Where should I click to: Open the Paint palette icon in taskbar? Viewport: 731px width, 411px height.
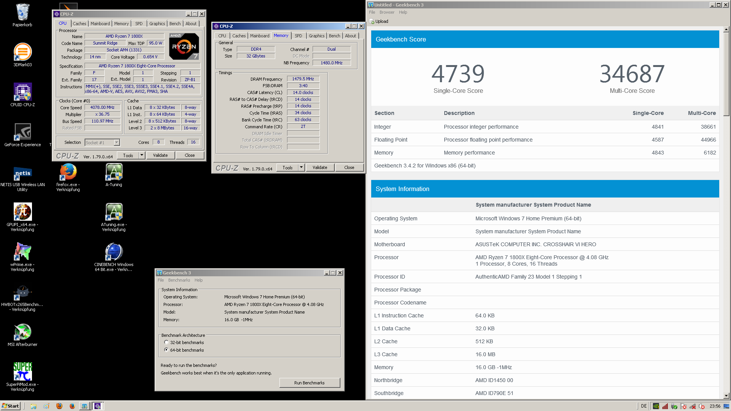pyautogui.click(x=46, y=406)
